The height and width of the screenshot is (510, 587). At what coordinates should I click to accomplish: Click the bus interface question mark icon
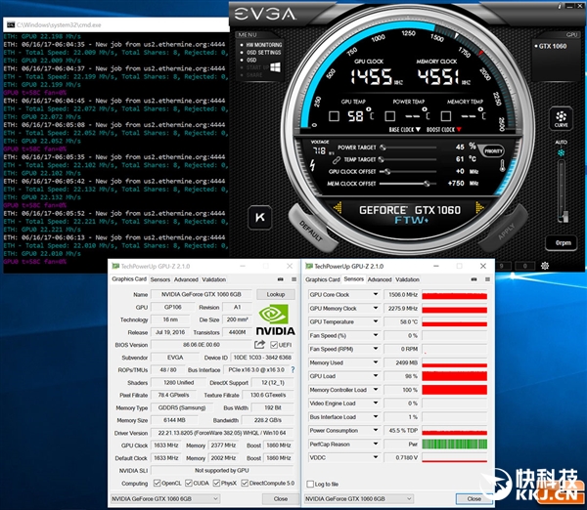pos(293,369)
